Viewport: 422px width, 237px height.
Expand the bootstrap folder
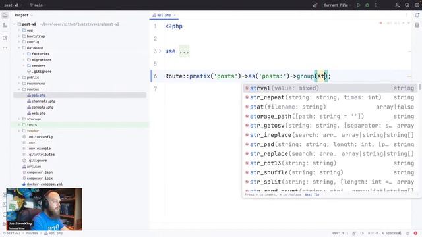tap(19, 36)
